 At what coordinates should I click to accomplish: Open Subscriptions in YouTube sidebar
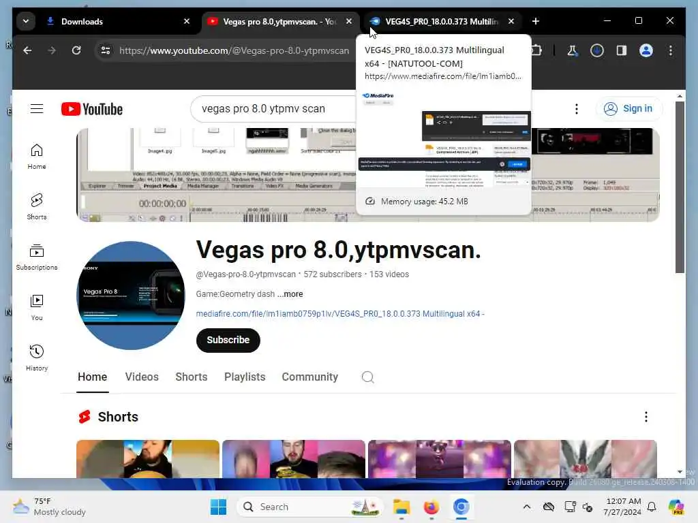[37, 257]
